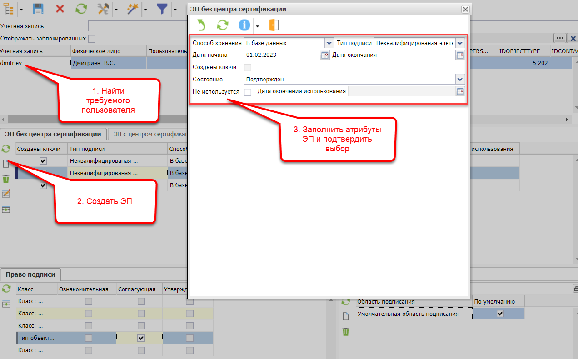Open the 'Состояние' dropdown arrow
The height and width of the screenshot is (359, 578).
coord(460,80)
